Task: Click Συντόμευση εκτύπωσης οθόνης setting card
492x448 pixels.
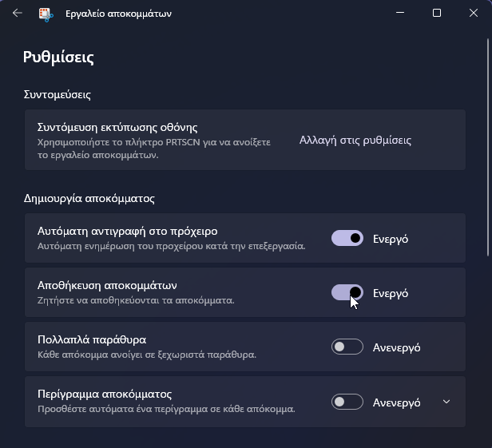Action: [x=245, y=140]
